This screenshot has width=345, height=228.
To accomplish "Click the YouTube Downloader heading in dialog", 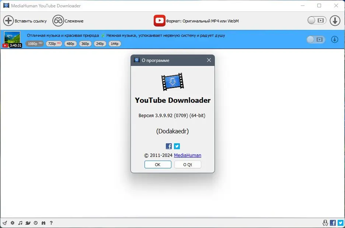I will [173, 100].
